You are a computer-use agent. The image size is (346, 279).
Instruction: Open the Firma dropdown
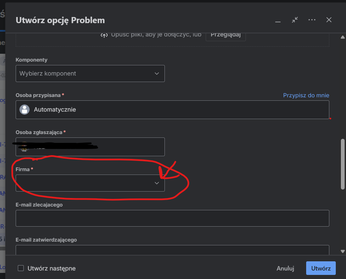point(90,183)
